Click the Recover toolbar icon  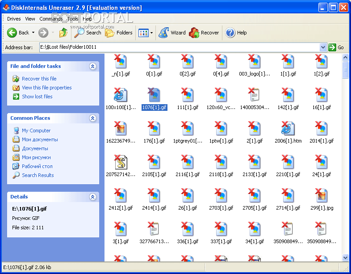click(x=194, y=33)
